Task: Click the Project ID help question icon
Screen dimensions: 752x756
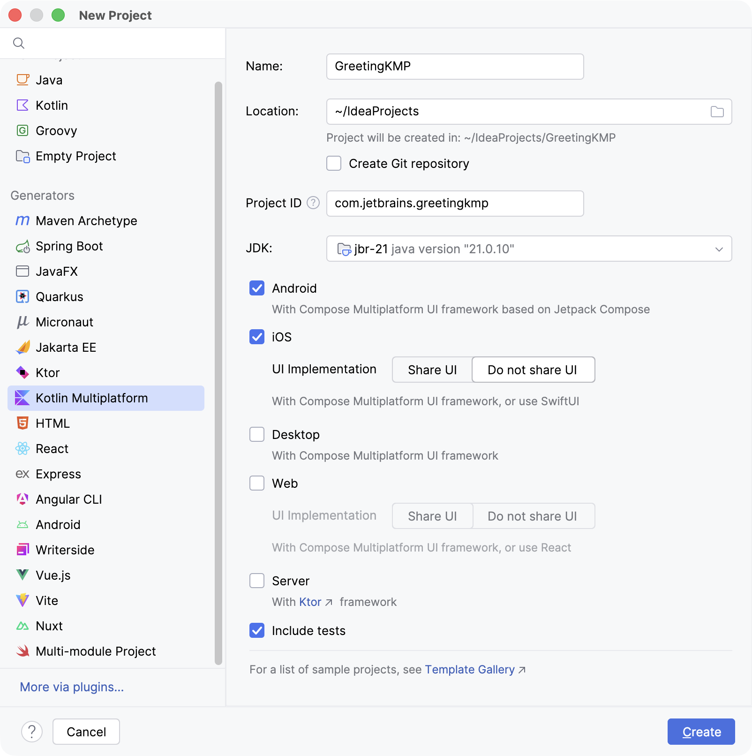Action: [x=313, y=203]
